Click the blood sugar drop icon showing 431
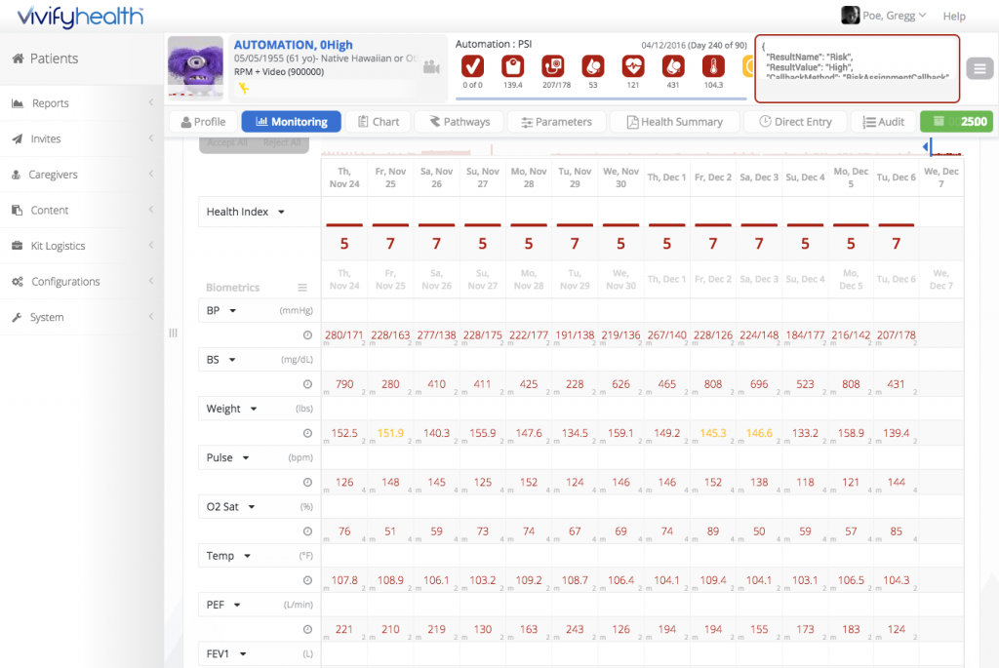This screenshot has height=668, width=999. click(673, 66)
